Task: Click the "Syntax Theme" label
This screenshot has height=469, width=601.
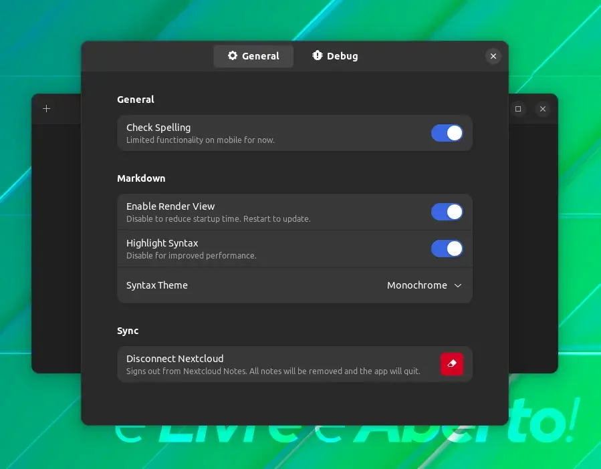Action: point(156,285)
